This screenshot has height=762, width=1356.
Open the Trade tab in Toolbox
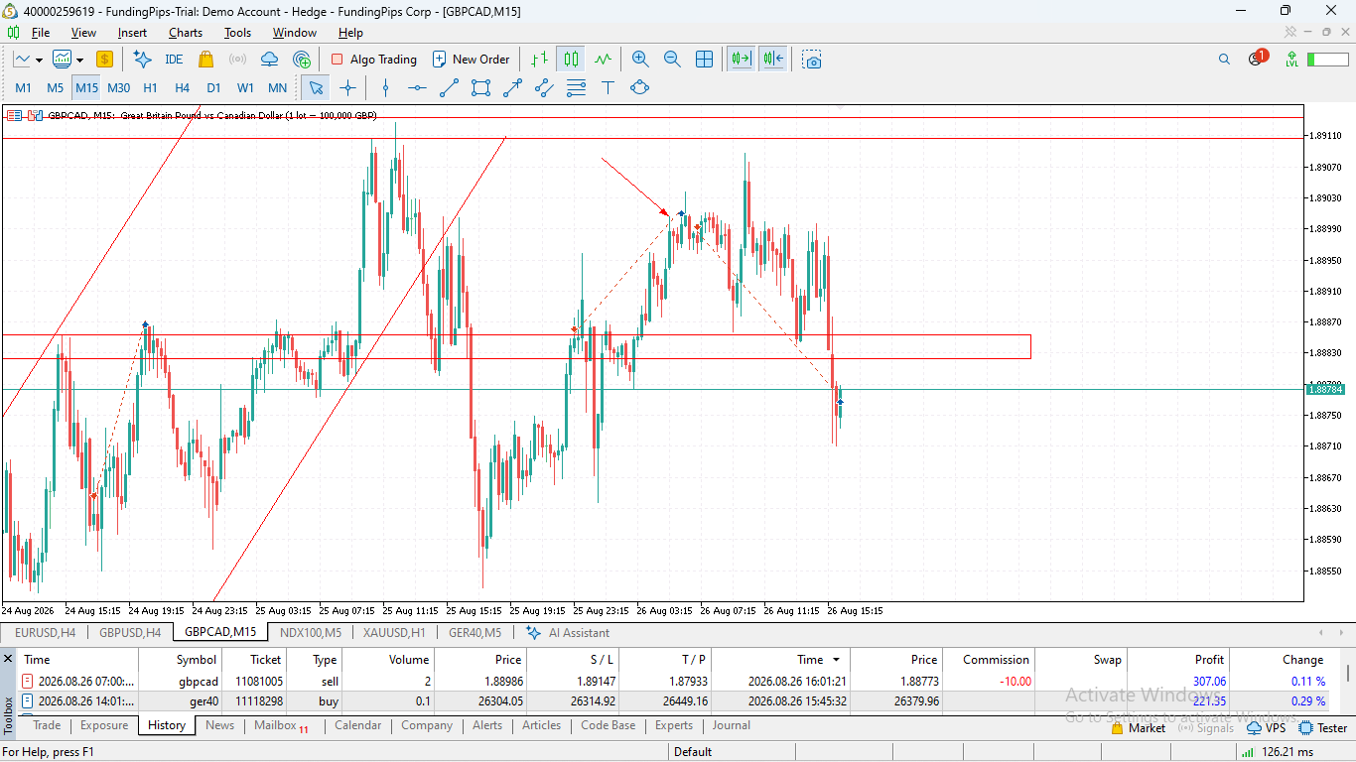click(47, 725)
